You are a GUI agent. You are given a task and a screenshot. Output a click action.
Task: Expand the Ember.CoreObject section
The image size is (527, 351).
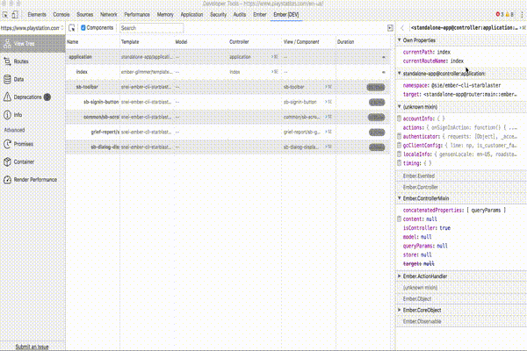pyautogui.click(x=422, y=310)
